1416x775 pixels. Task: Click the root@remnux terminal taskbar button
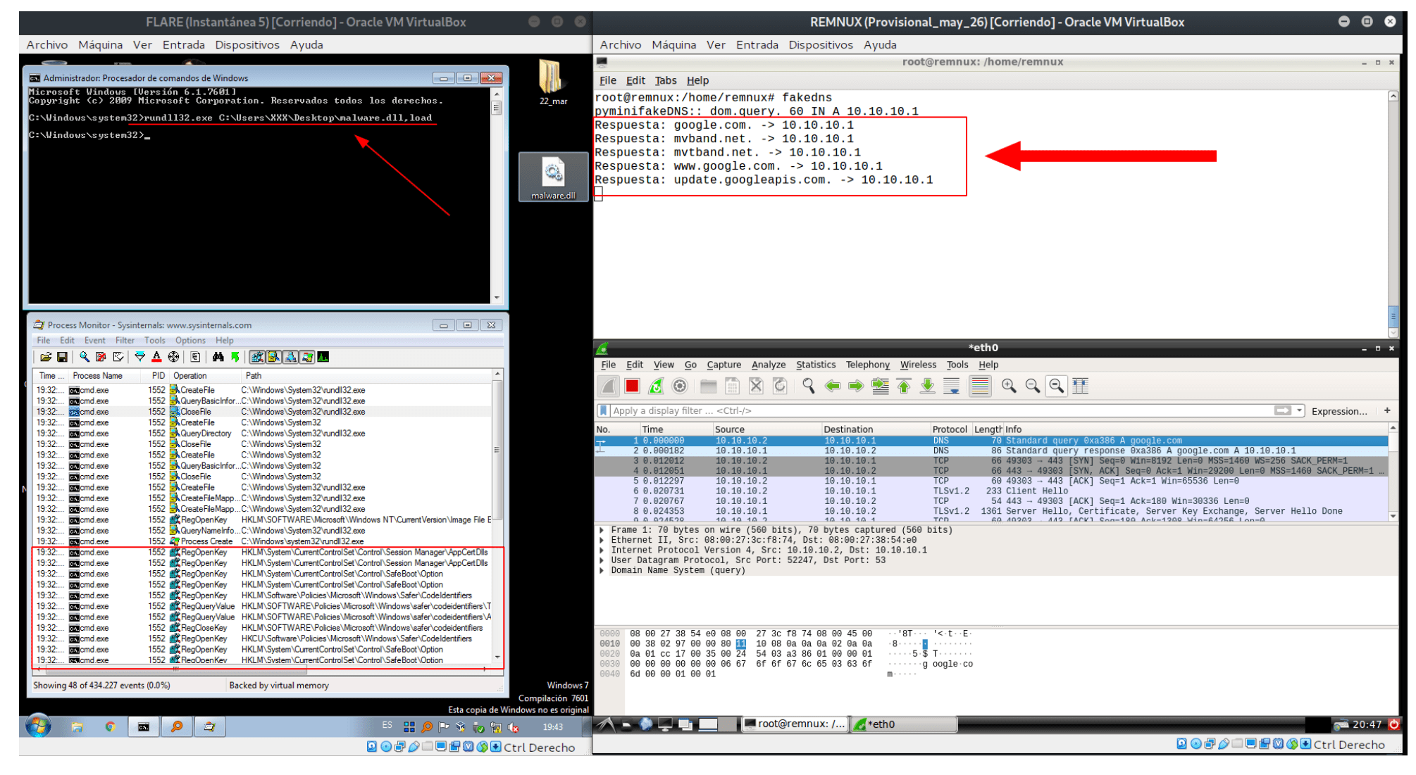[795, 724]
